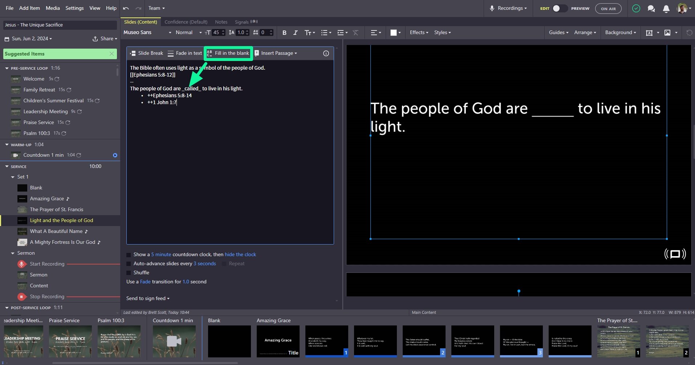This screenshot has height=365, width=695.
Task: Click the Fade transition link
Action: pos(145,282)
